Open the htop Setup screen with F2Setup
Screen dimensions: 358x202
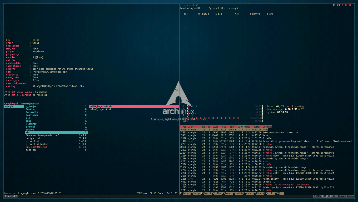pos(195,193)
